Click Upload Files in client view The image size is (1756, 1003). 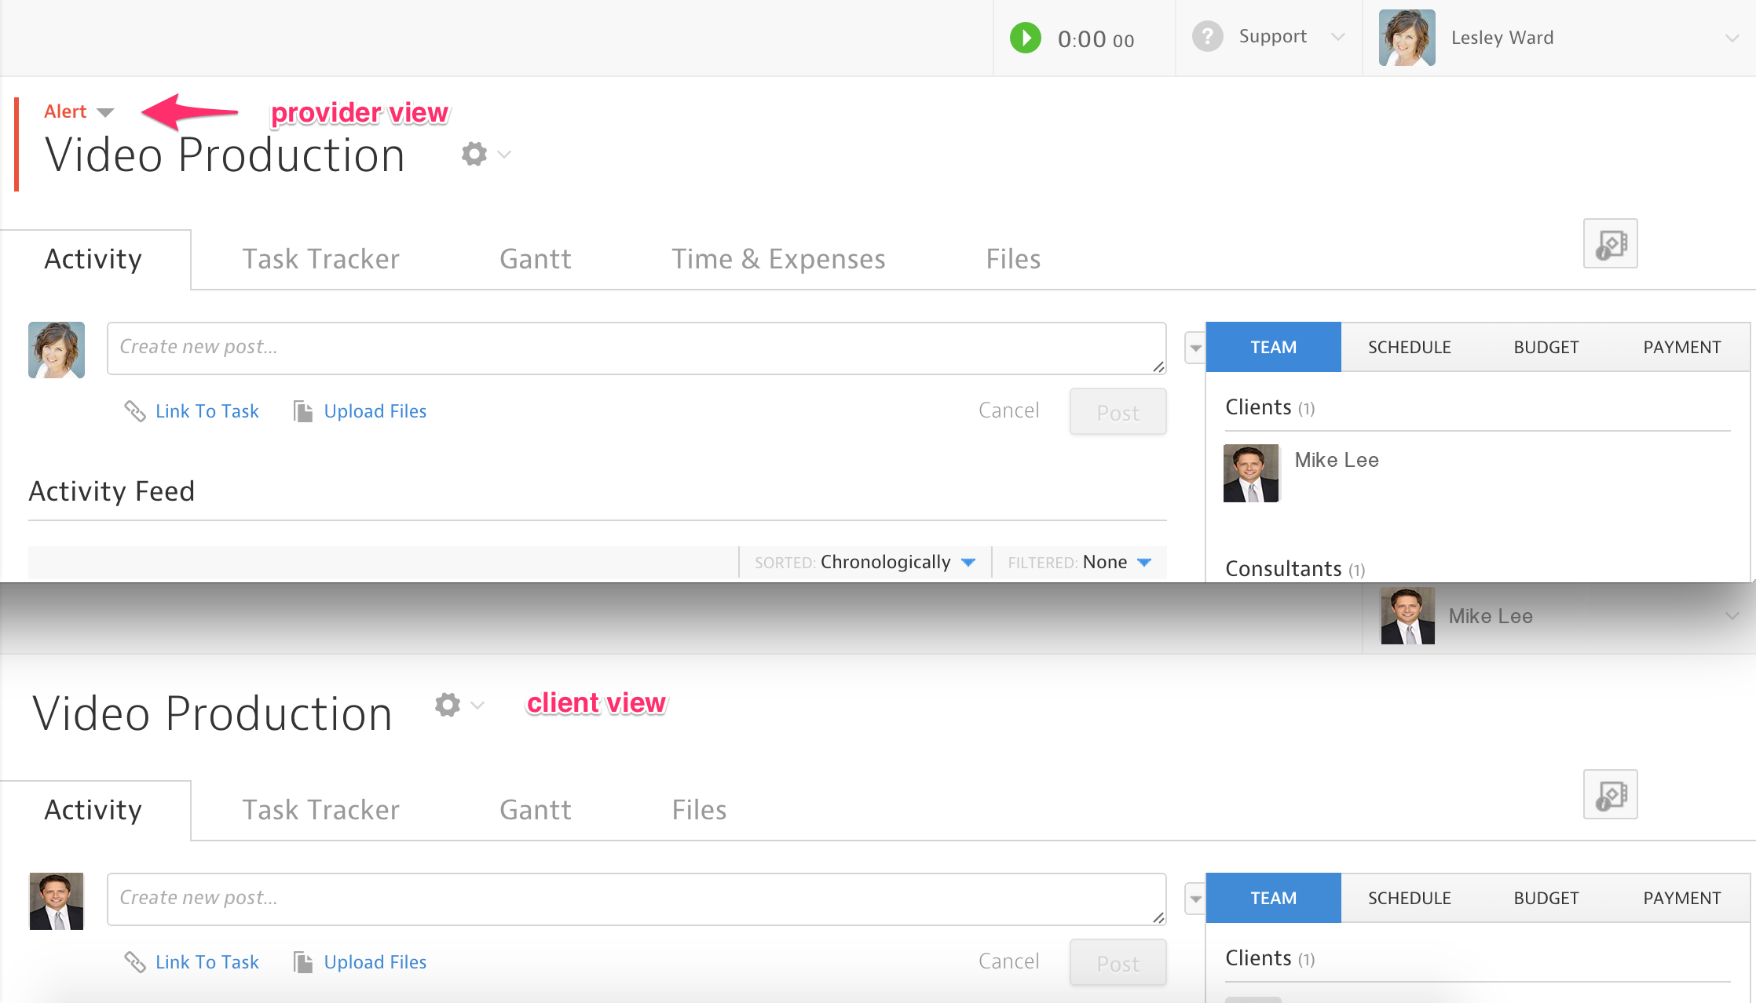pos(375,962)
